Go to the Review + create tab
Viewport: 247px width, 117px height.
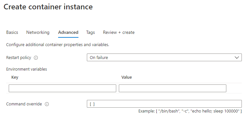(119, 33)
